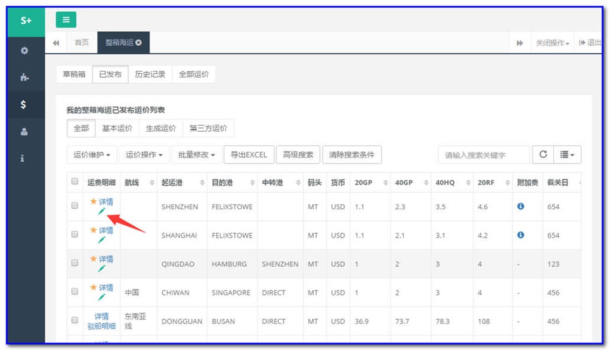Viewport: 610px width, 351px height.
Task: Check the CHIWAN row checkbox
Action: tap(74, 291)
